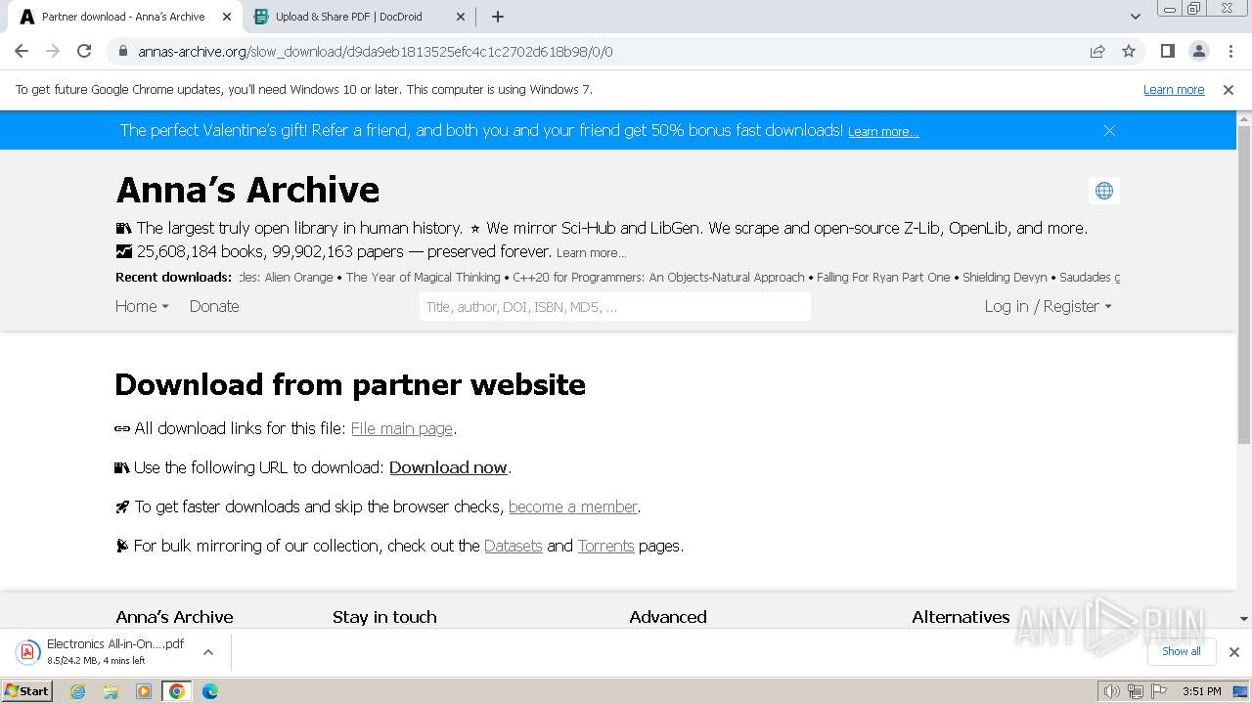
Task: Open the Action Center flag icon
Action: pos(1158,691)
